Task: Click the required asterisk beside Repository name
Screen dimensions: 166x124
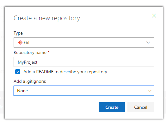Action: (x=49, y=52)
